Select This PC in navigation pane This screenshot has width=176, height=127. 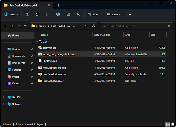[x=16, y=97]
